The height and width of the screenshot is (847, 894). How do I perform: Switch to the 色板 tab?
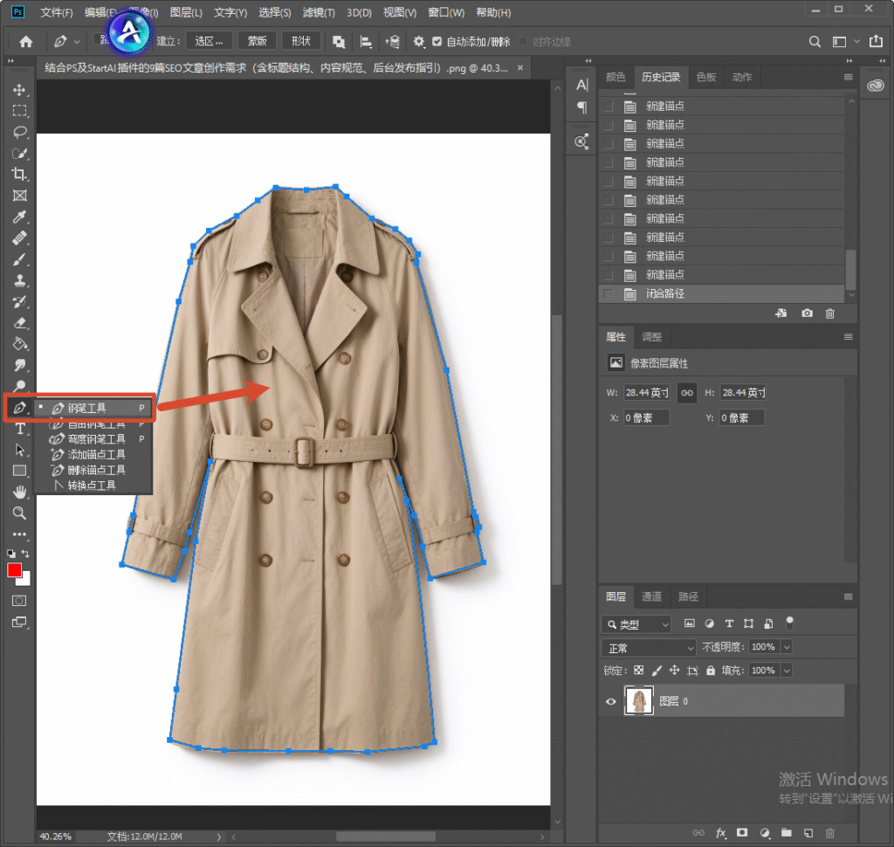tap(705, 77)
